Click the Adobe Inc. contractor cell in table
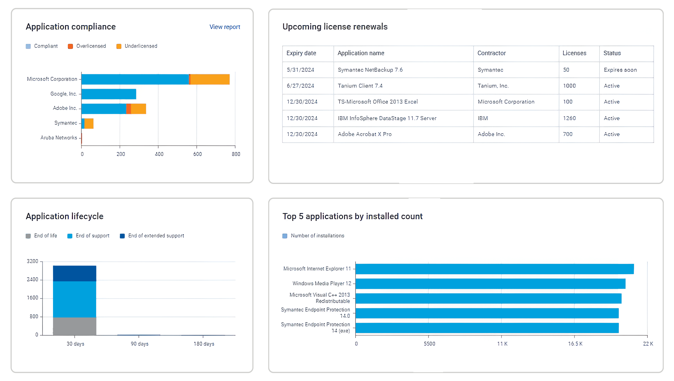This screenshot has height=381, width=674. point(516,134)
